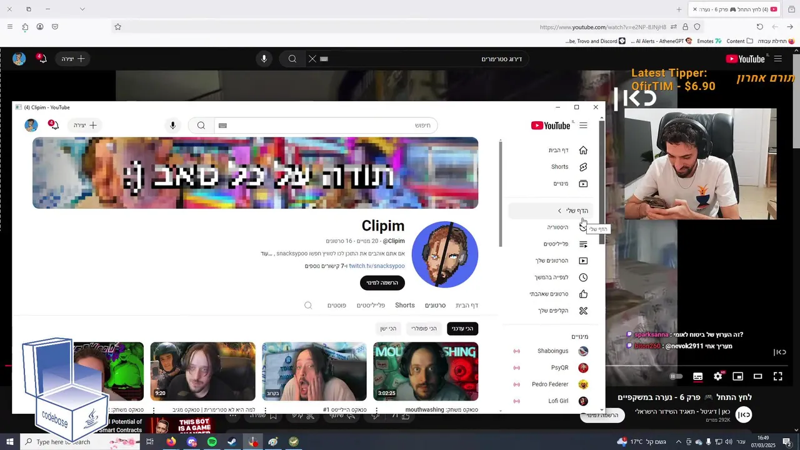Open hamburger guide menu in background window
Viewport: 800px width, 450px height.
778,59
